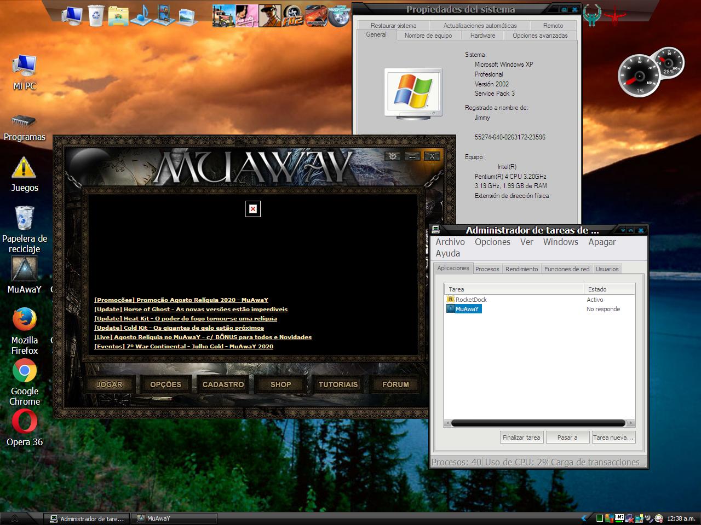Open the Horse of Ghost update link
The height and width of the screenshot is (525, 701).
191,309
